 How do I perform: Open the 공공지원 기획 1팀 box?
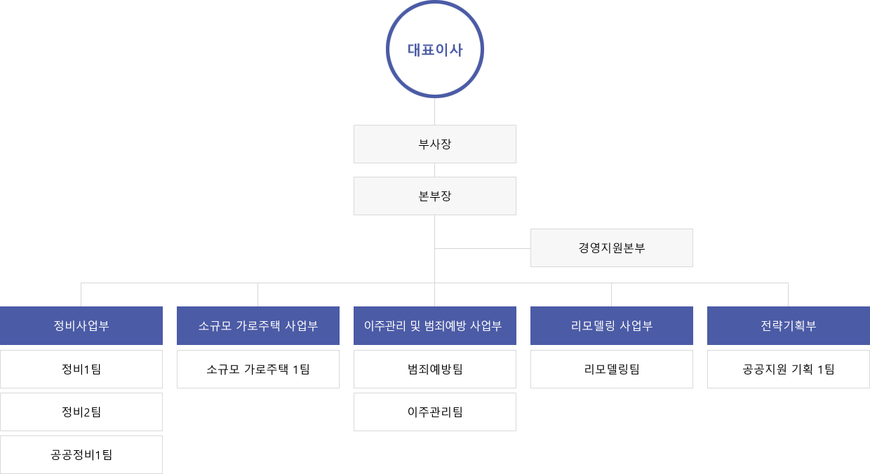[x=789, y=369]
